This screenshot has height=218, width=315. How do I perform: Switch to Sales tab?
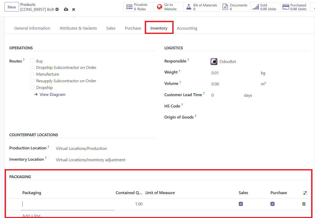111,28
